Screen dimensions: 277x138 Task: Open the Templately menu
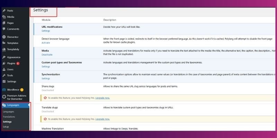(x=13, y=49)
